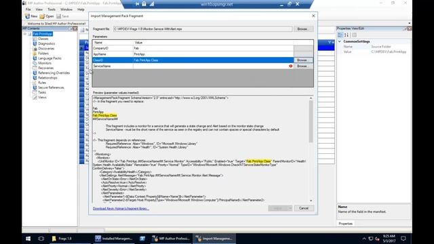Show hidden system tray icons

(364, 239)
